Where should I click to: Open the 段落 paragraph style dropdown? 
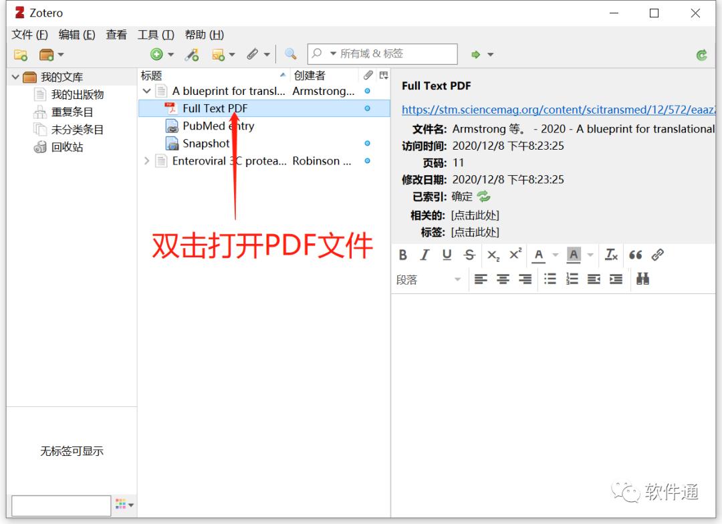[429, 279]
